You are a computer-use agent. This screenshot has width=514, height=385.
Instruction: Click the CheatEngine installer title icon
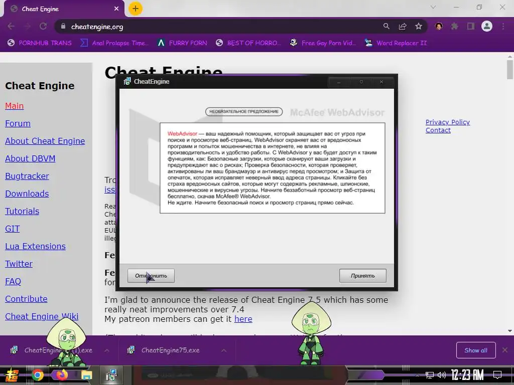[127, 82]
